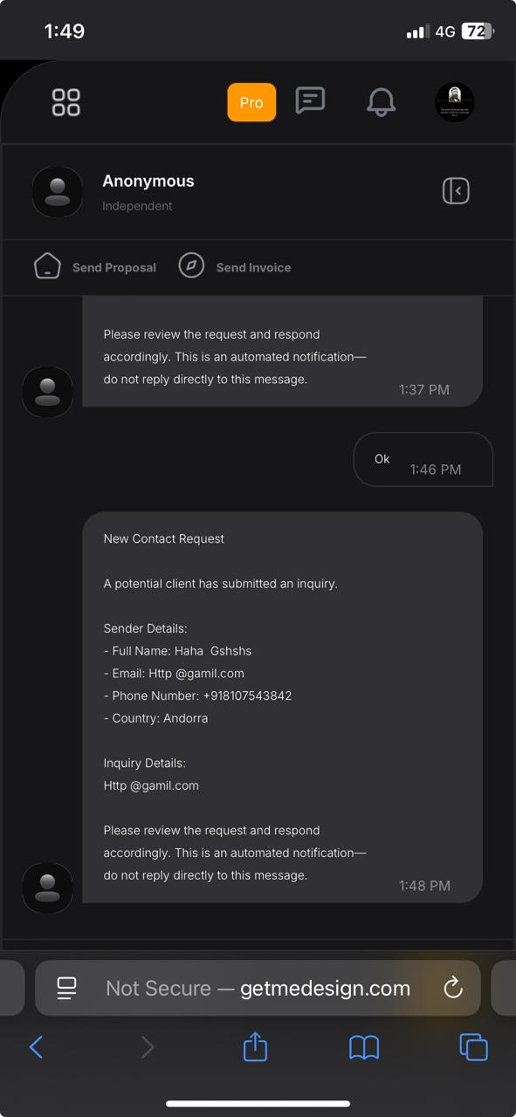Click Send Proposal
Viewport: 516px width, 1117px height.
click(x=114, y=267)
